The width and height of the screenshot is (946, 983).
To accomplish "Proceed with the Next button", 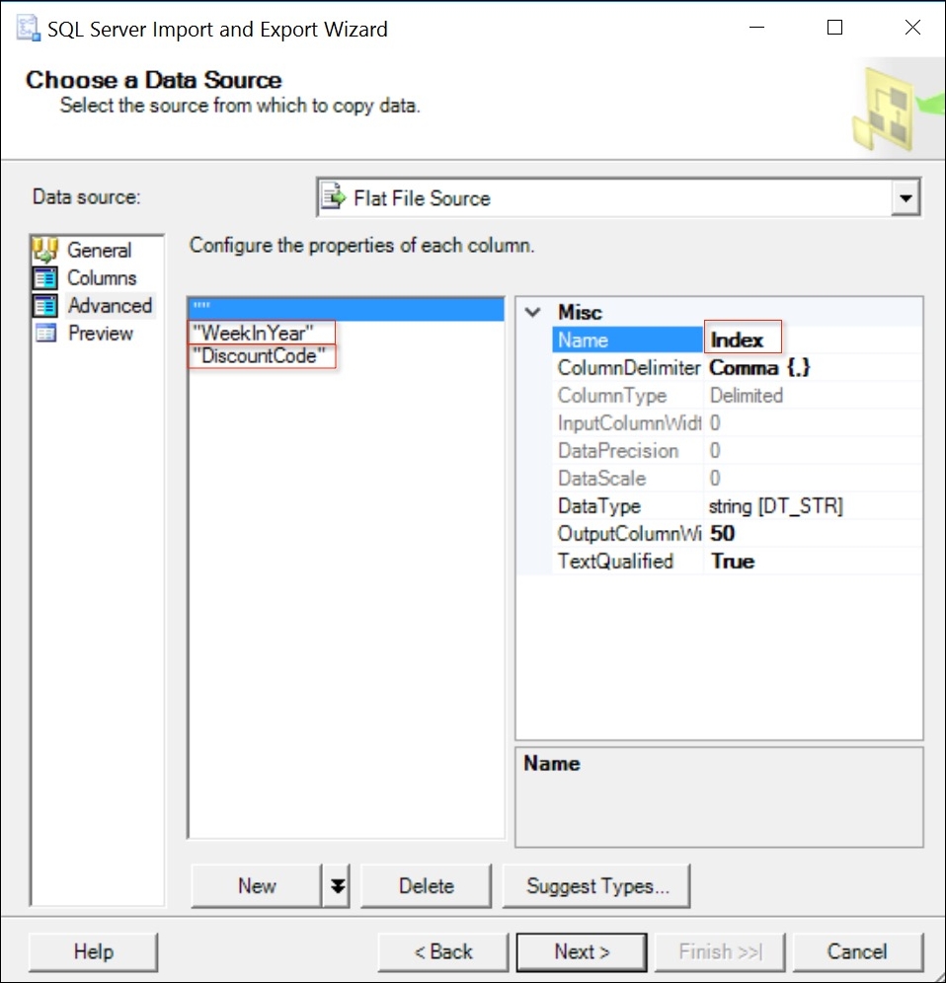I will pyautogui.click(x=582, y=951).
